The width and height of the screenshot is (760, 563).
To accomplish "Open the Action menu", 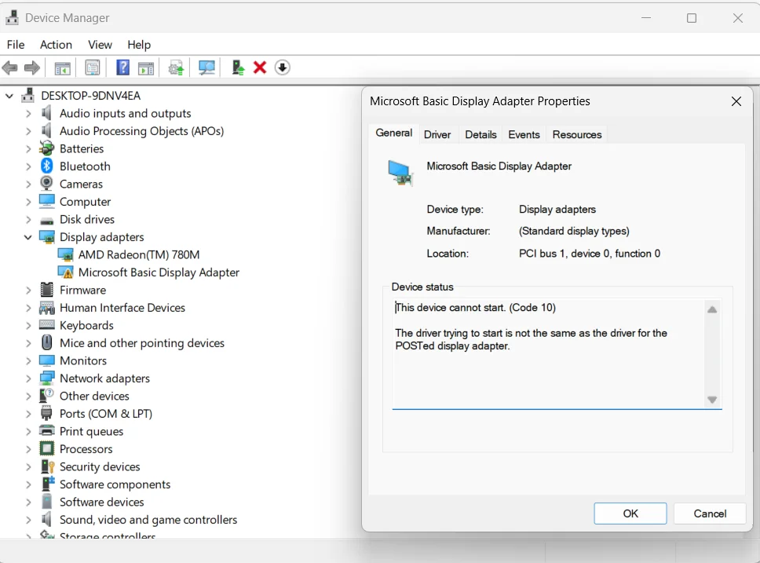I will tap(57, 45).
